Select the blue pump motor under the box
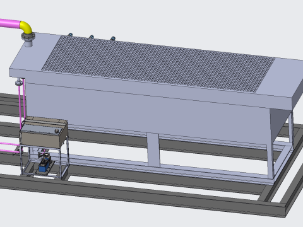 coord(44,167)
